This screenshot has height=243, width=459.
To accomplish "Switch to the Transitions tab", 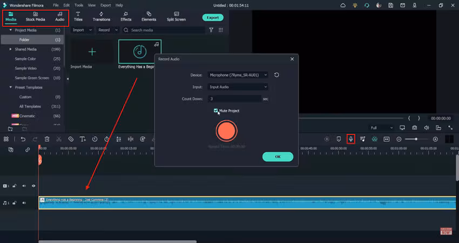I will [x=102, y=17].
